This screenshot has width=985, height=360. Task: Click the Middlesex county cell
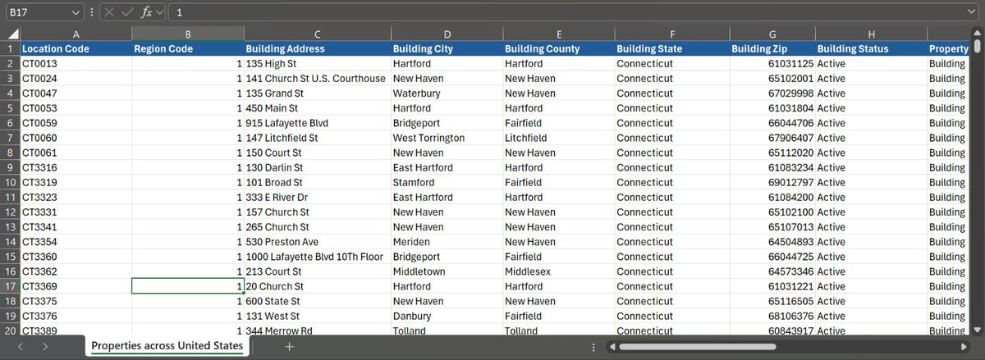pos(558,271)
